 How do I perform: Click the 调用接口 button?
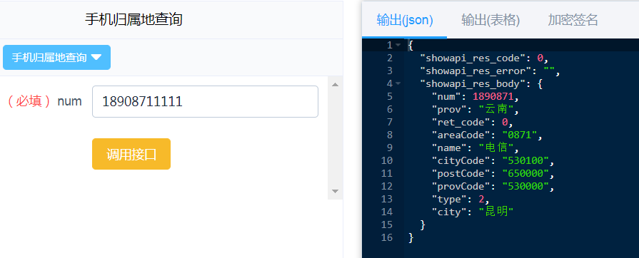coord(131,154)
